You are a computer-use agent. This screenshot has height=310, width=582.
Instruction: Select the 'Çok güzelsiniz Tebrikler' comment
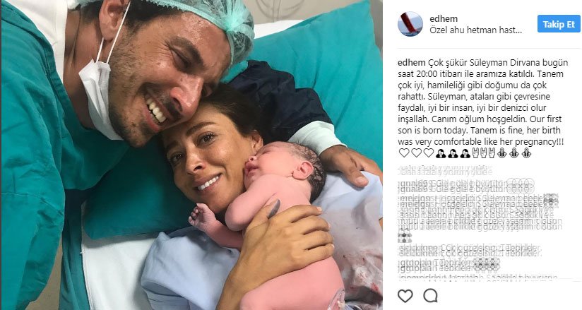pos(491,251)
